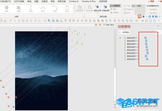Click the orange gear icon above slide
This screenshot has width=162, height=111.
[100, 25]
